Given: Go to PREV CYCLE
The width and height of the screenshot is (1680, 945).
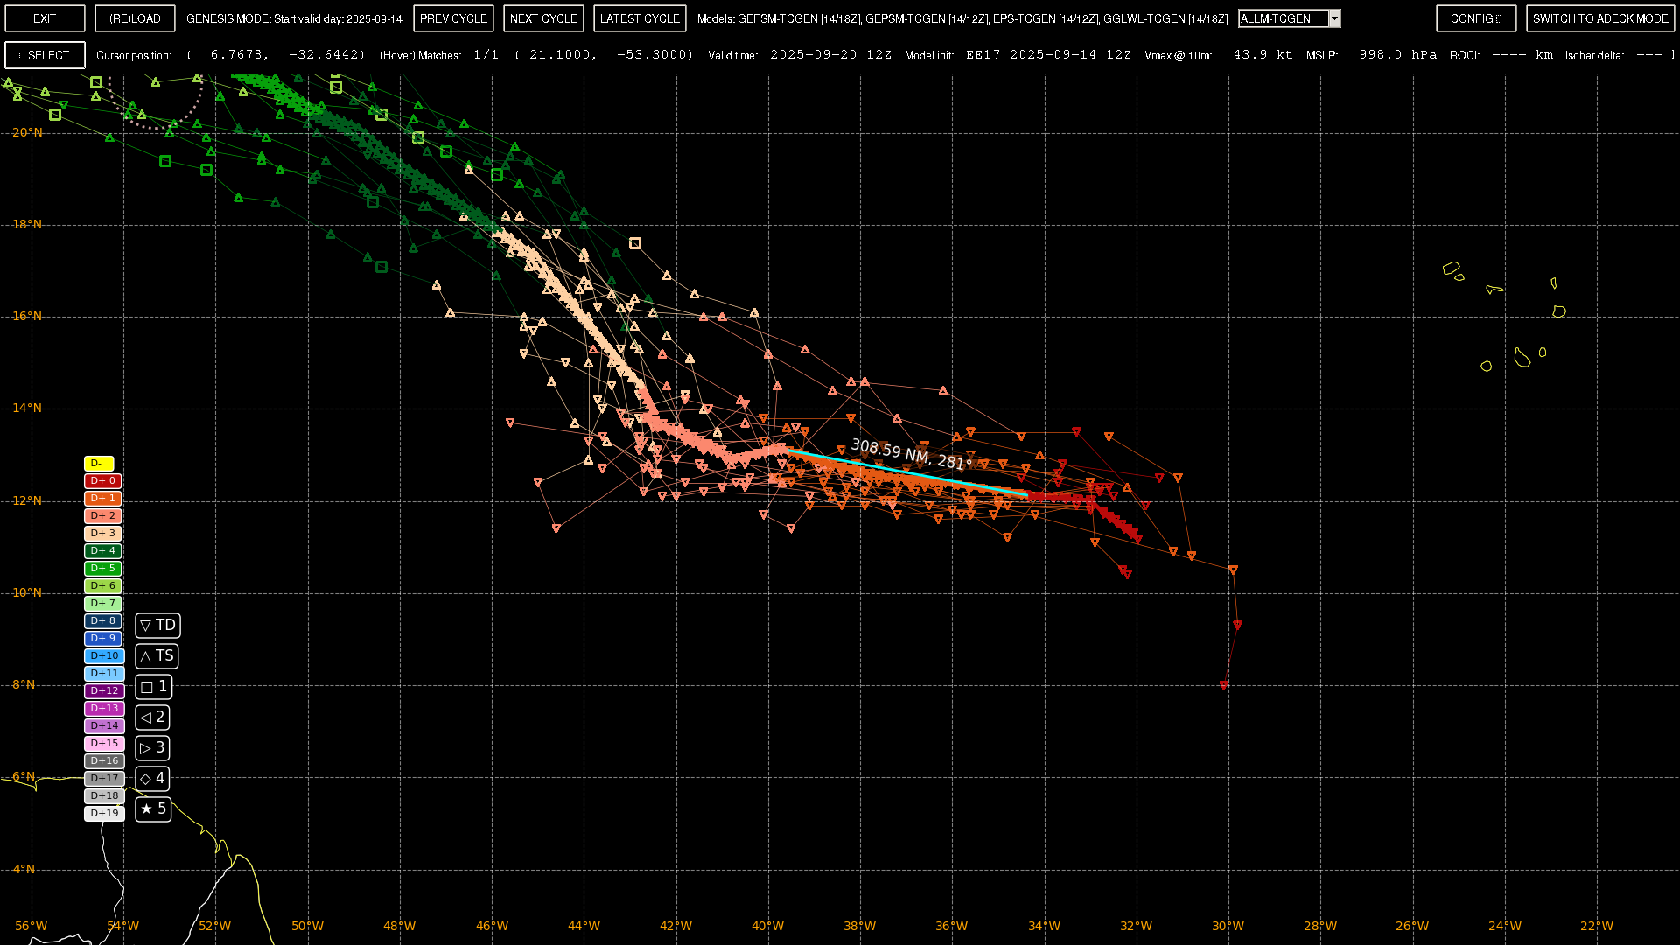Looking at the screenshot, I should tap(453, 18).
